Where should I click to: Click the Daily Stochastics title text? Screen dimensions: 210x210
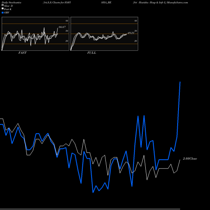click(x=11, y=3)
